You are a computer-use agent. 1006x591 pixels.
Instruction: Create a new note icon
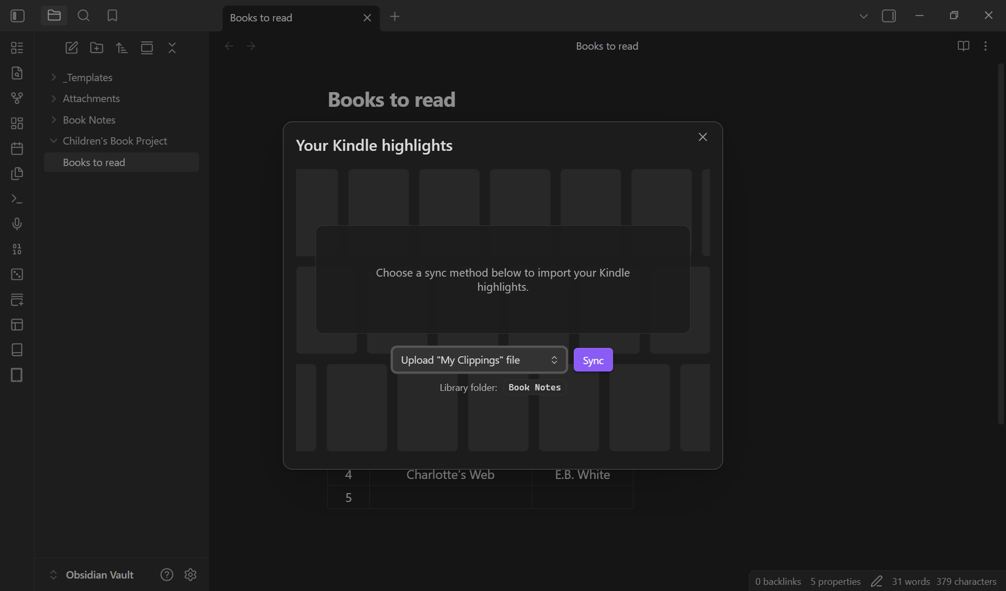(71, 48)
